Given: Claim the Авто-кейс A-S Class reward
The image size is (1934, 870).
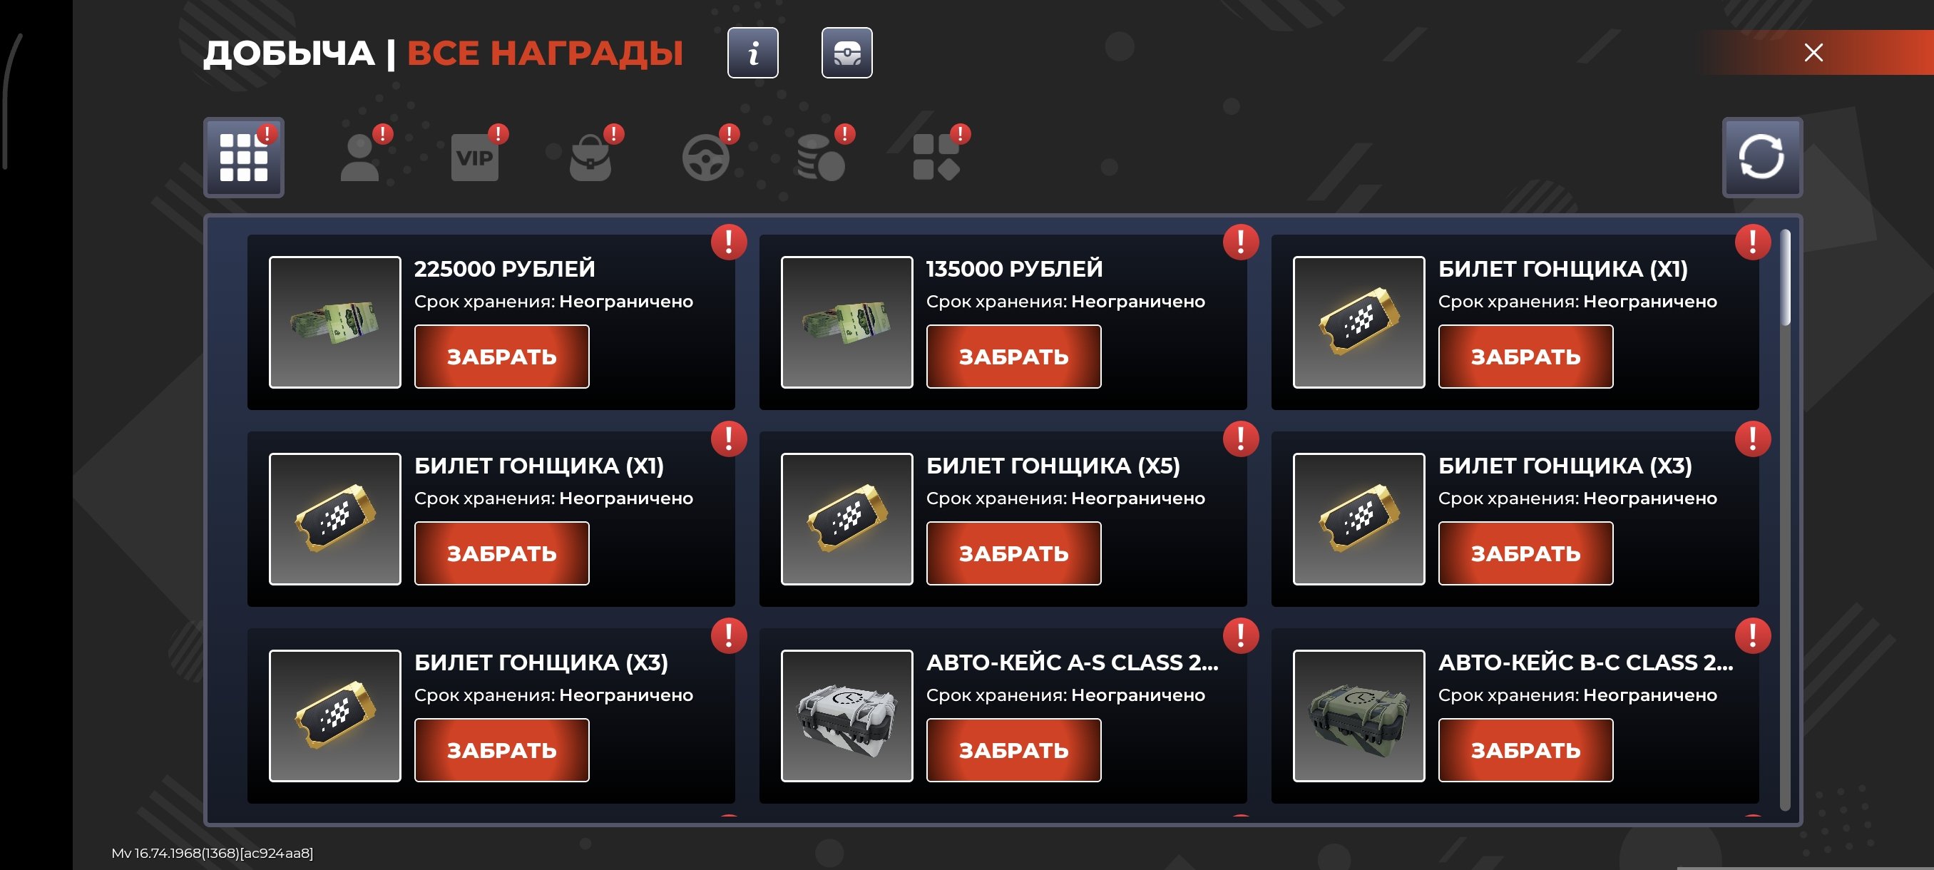Looking at the screenshot, I should coord(1013,750).
